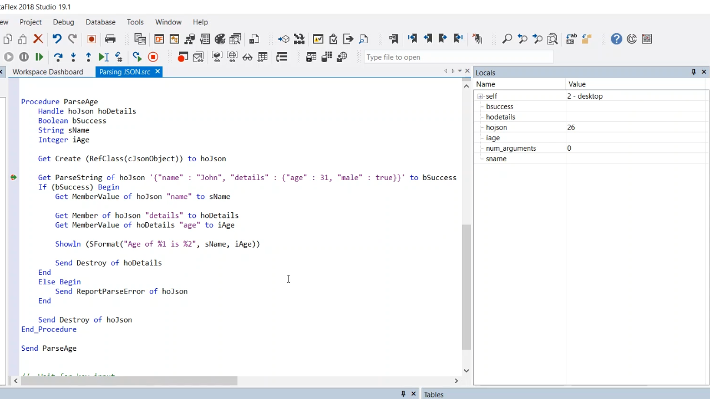The height and width of the screenshot is (399, 710).
Task: Toggle bookmark using the bookmark toolbar icon
Action: (x=393, y=39)
